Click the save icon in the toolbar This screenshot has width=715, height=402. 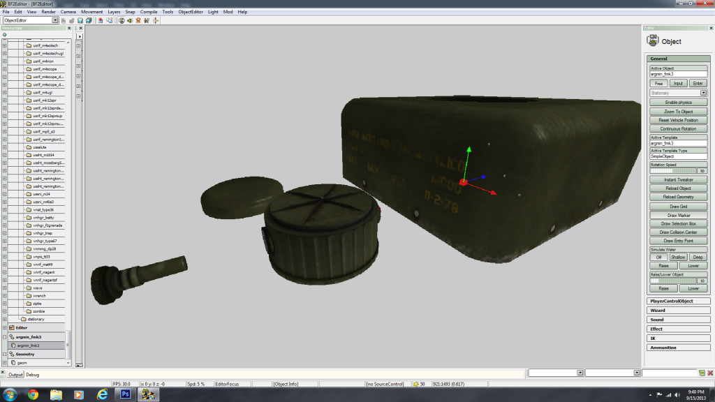tap(80, 20)
